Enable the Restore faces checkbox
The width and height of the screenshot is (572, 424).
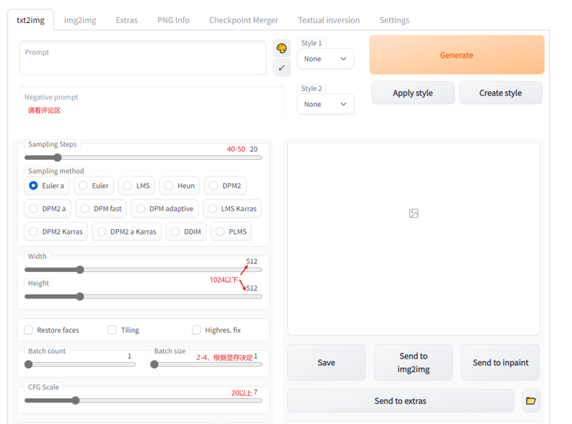(x=28, y=330)
